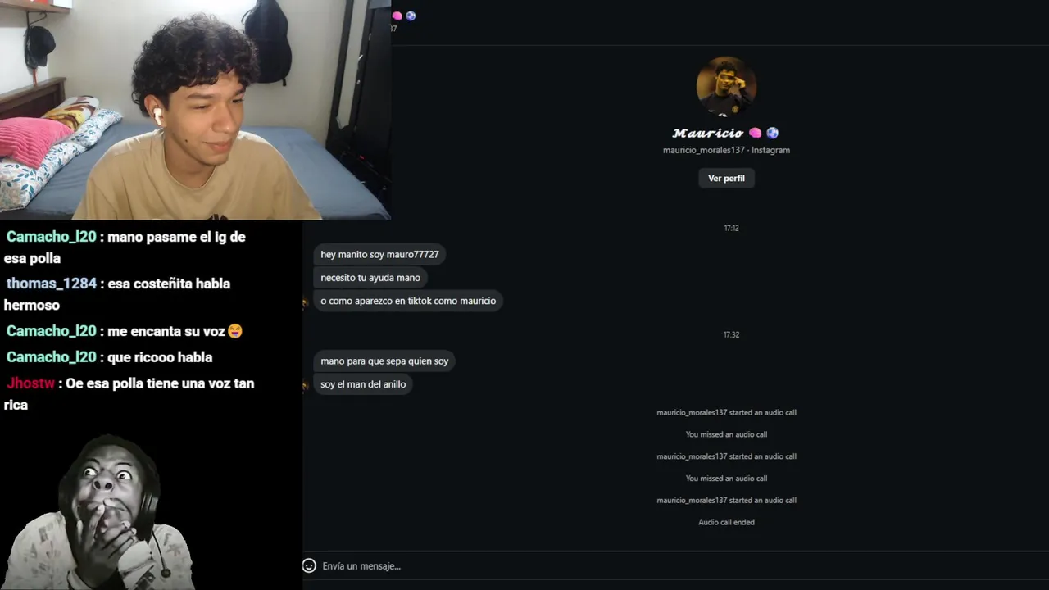Click the streamer webcam feed
Screen dimensions: 1049x590
[x=195, y=110]
